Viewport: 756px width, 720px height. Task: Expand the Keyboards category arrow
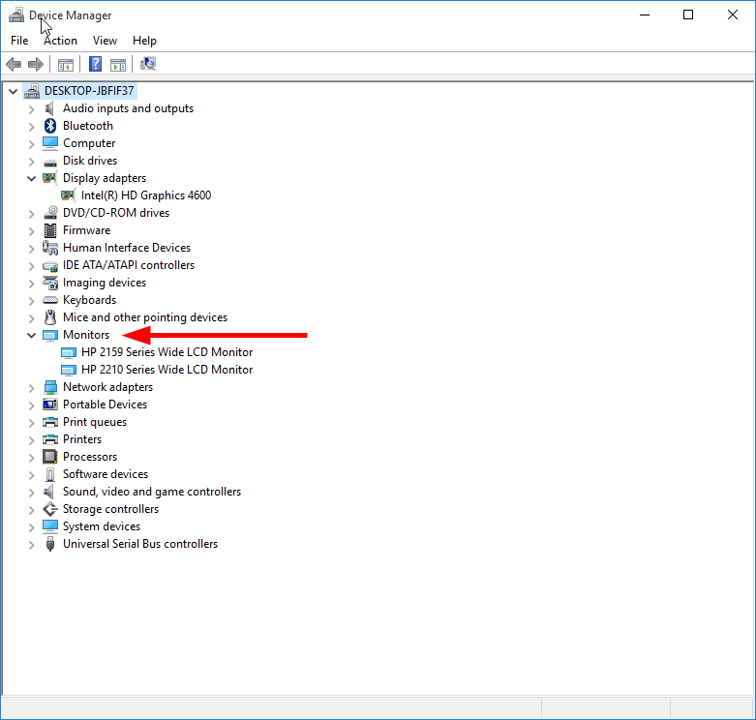(x=31, y=301)
